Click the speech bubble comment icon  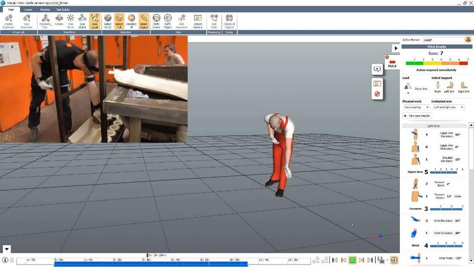[x=377, y=69]
